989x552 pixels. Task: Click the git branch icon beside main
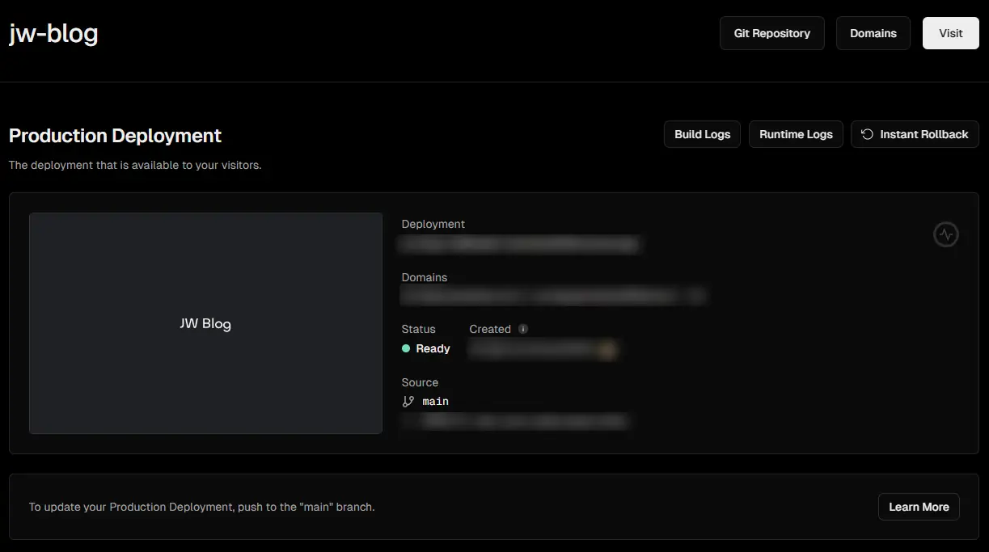[x=408, y=402]
